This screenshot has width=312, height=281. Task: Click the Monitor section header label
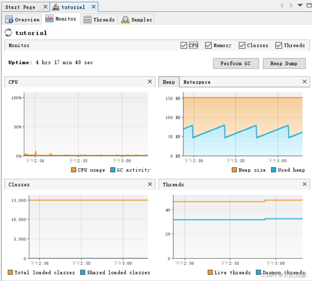[x=19, y=45]
